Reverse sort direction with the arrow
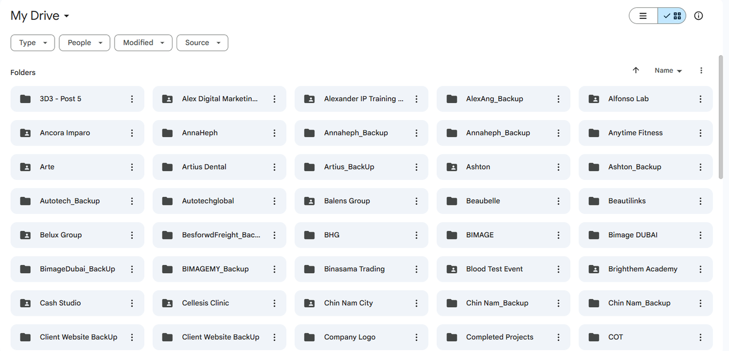 coord(636,71)
